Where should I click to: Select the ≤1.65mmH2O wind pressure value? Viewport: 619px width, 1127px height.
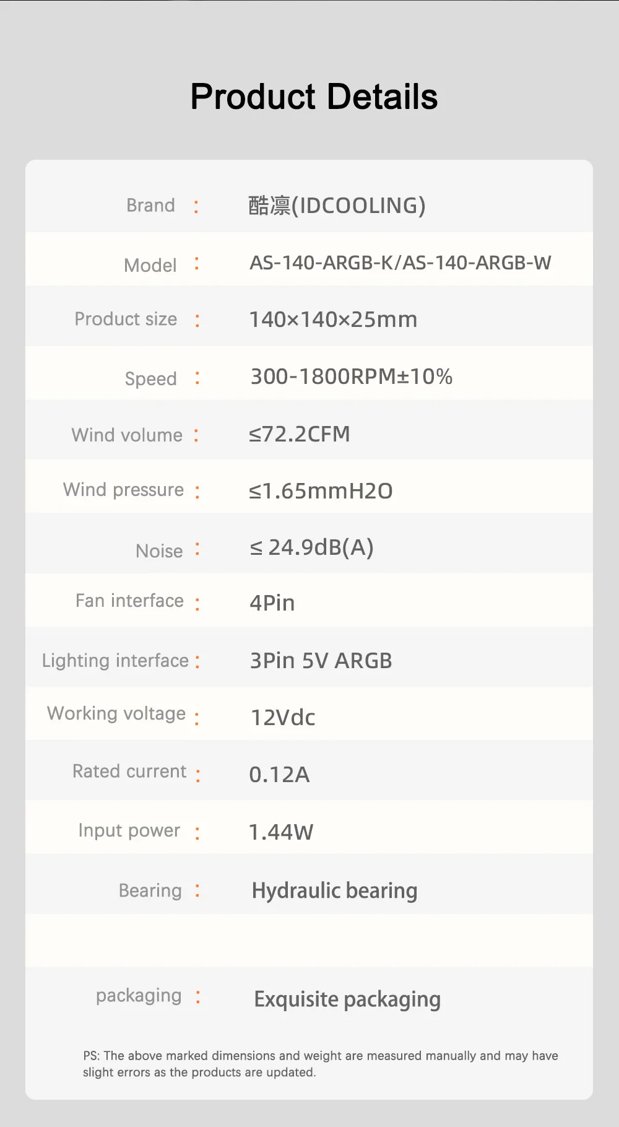[x=321, y=491]
